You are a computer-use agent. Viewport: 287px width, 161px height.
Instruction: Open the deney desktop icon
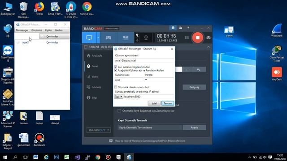pos(229,32)
